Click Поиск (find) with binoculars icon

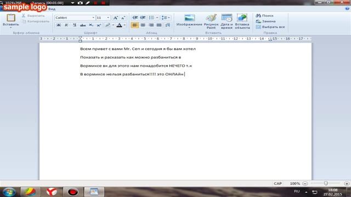pyautogui.click(x=264, y=16)
